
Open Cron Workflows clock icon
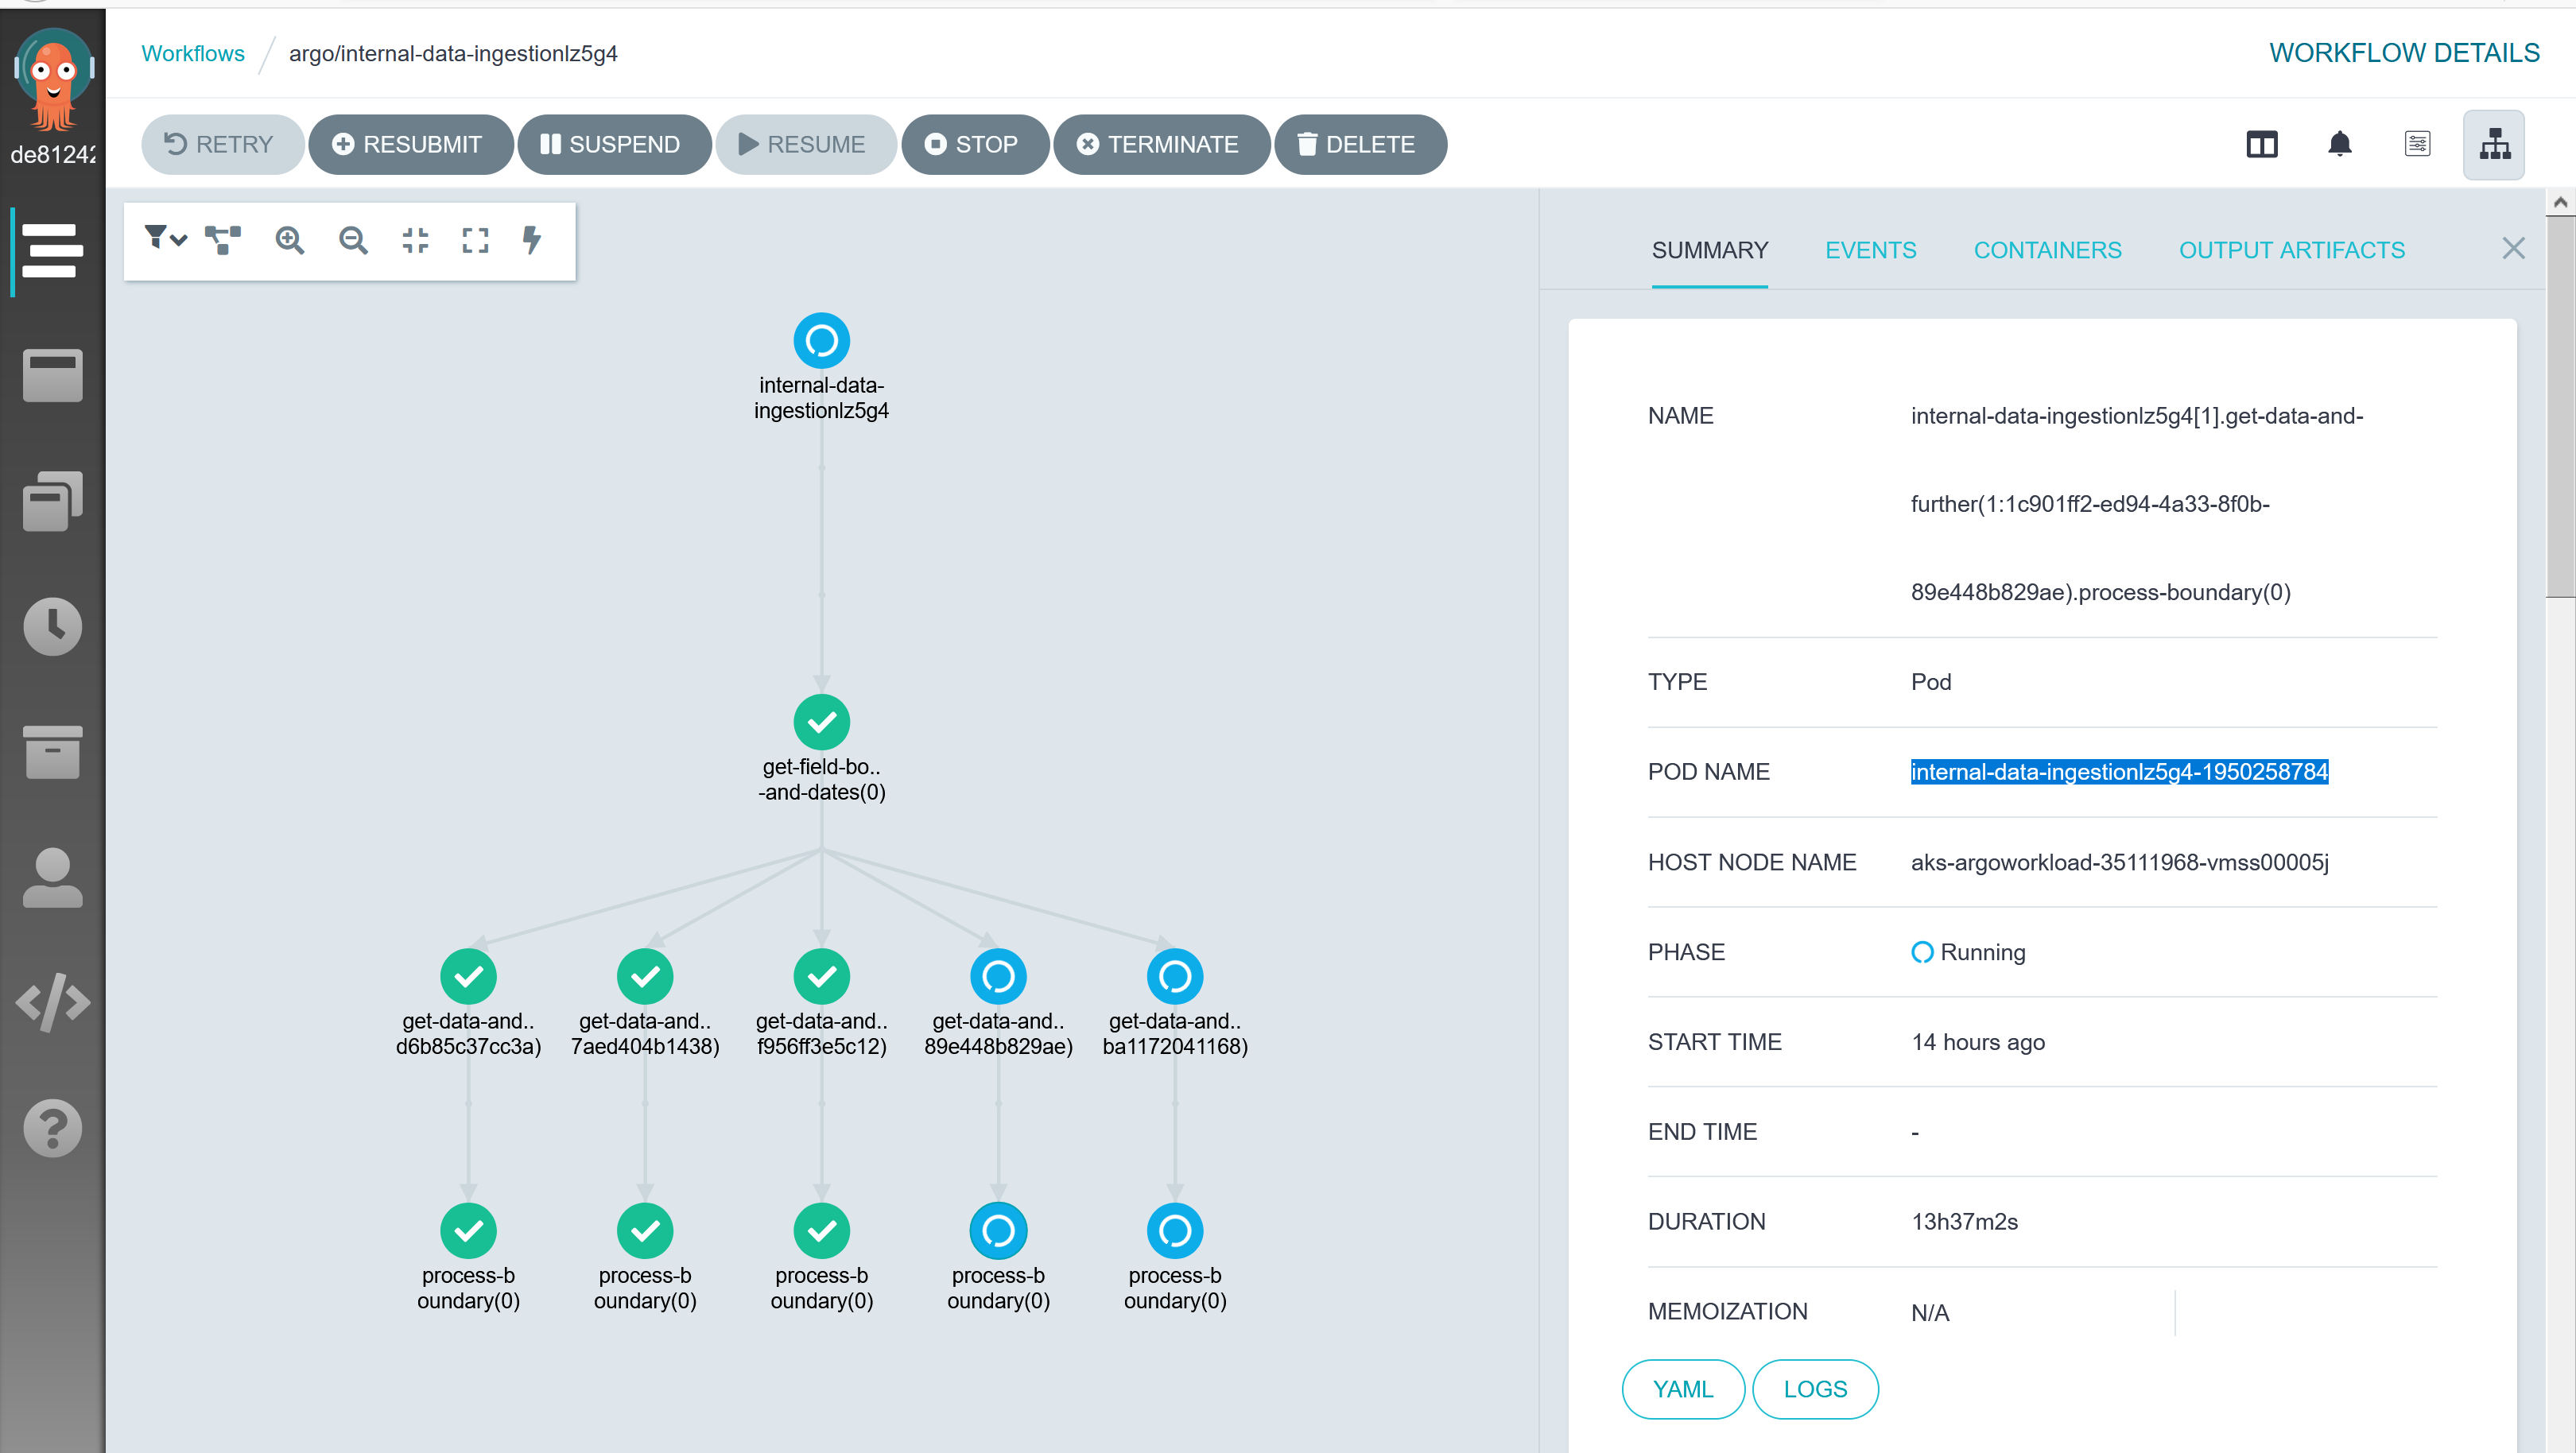52,627
